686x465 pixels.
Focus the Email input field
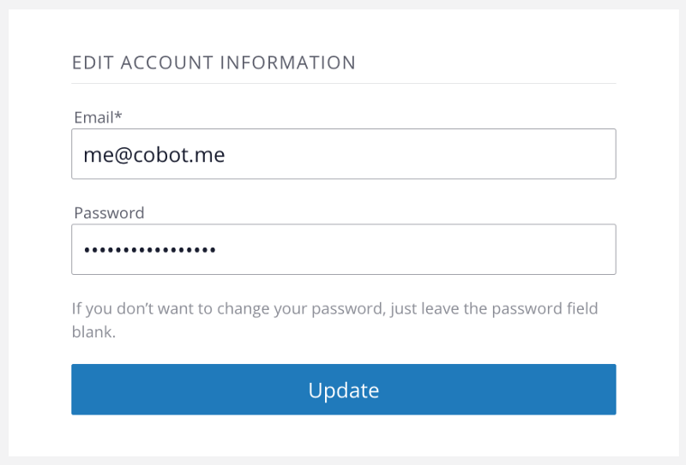click(343, 154)
